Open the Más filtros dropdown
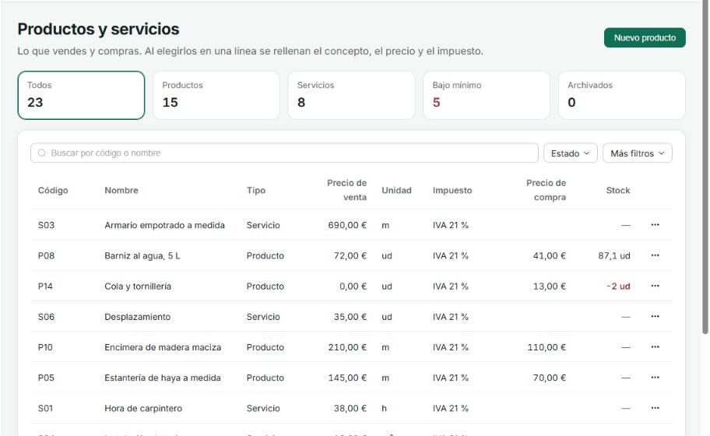This screenshot has width=710, height=436. 637,153
